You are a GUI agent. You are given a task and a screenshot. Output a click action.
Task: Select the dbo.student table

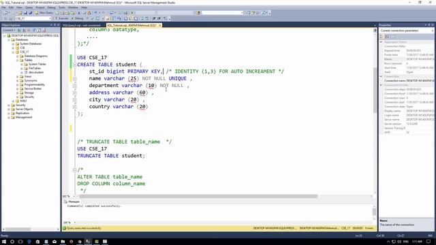pyautogui.click(x=36, y=72)
